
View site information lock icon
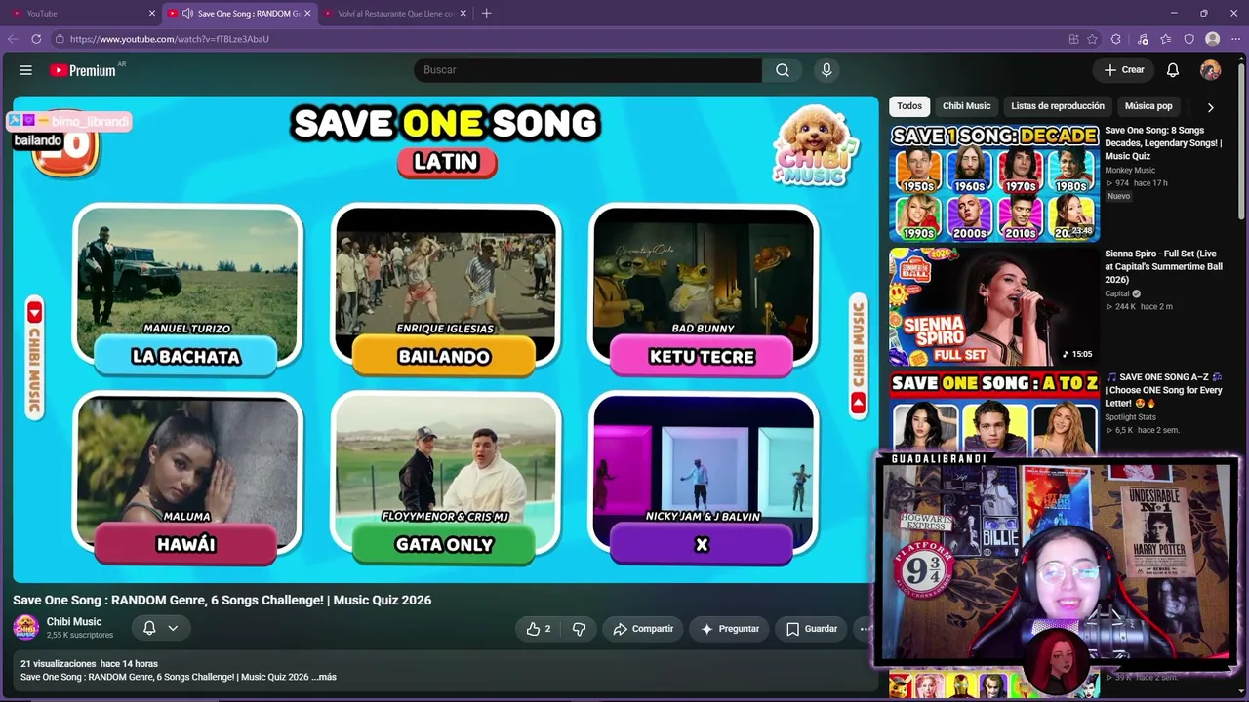pyautogui.click(x=60, y=39)
